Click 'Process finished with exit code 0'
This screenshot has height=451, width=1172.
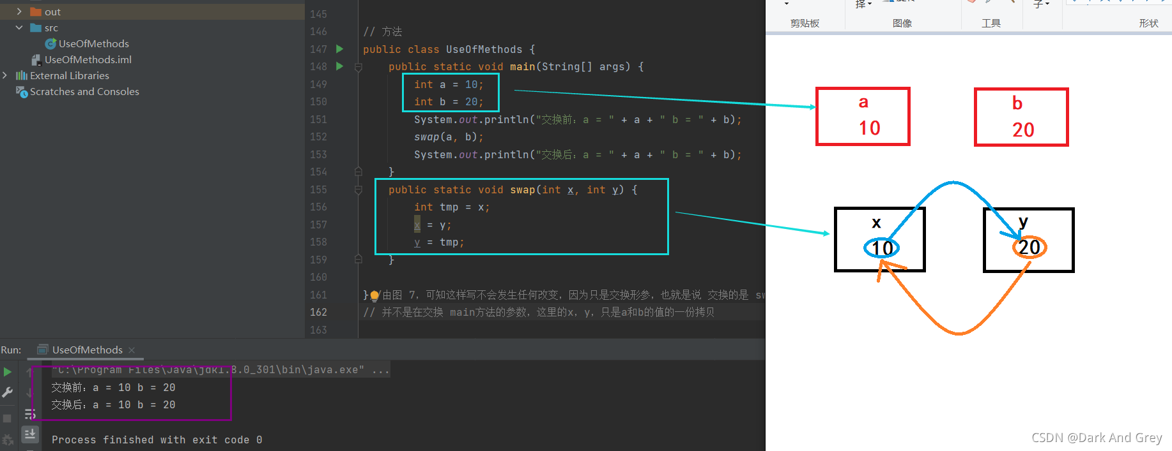(157, 440)
